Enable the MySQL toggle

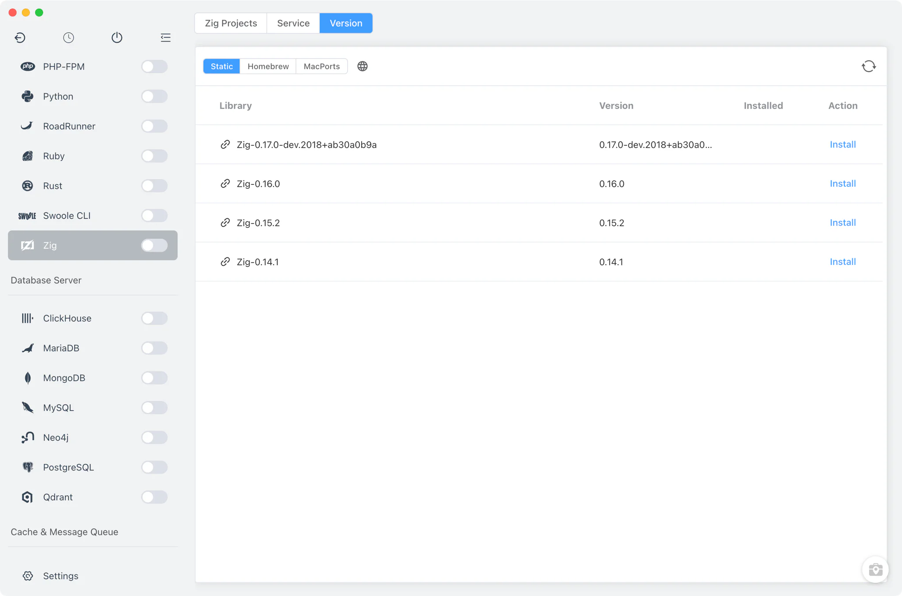[154, 408]
